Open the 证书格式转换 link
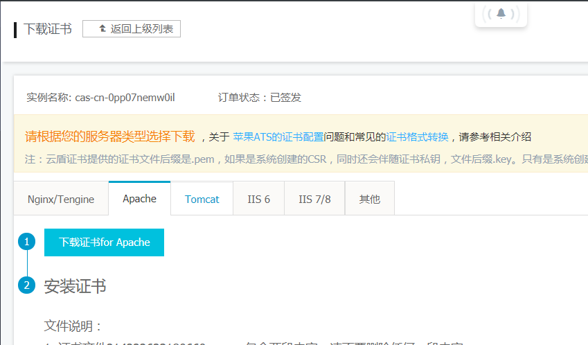Viewport: 588px width, 345px height. tap(418, 137)
